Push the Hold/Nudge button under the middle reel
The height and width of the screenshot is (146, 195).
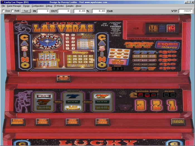point(72,122)
